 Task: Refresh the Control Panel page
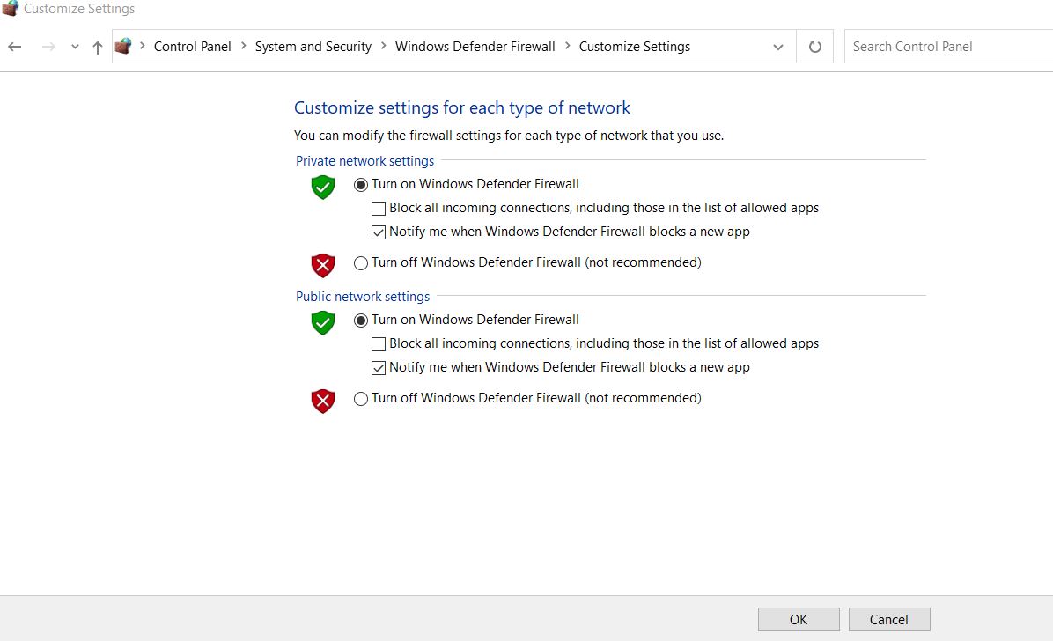814,47
